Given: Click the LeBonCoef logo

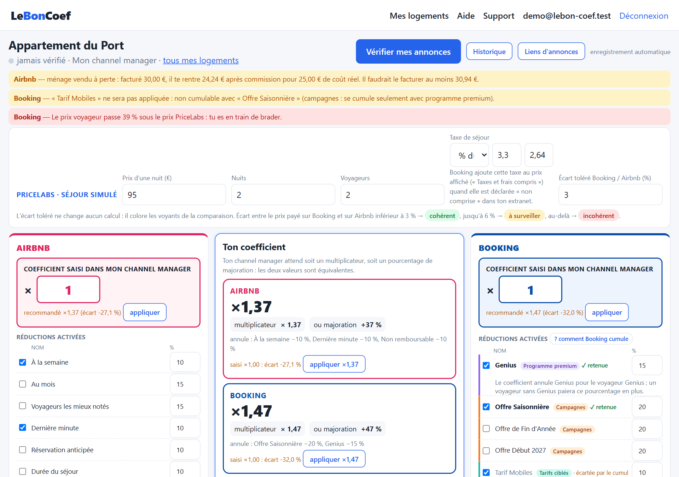Looking at the screenshot, I should (x=41, y=16).
